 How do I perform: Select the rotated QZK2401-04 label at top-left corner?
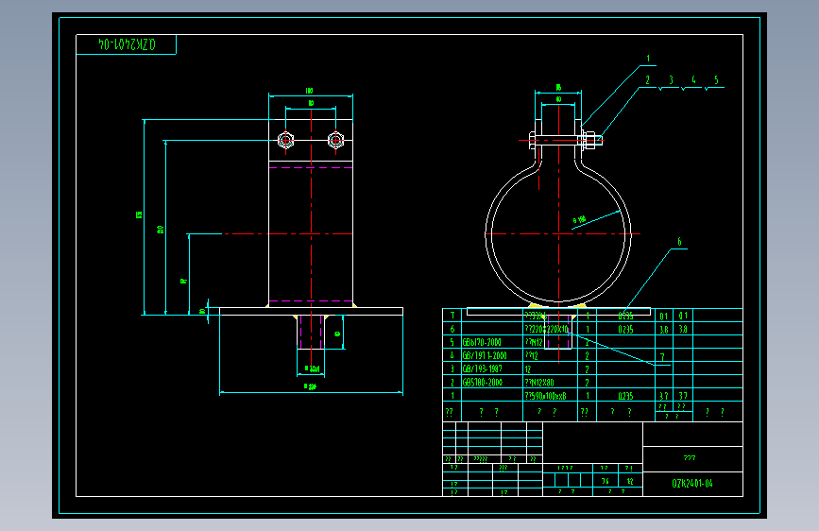click(x=127, y=44)
